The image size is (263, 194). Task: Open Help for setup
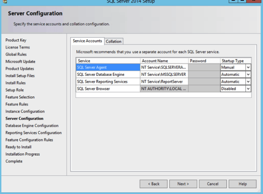pyautogui.click(x=243, y=184)
